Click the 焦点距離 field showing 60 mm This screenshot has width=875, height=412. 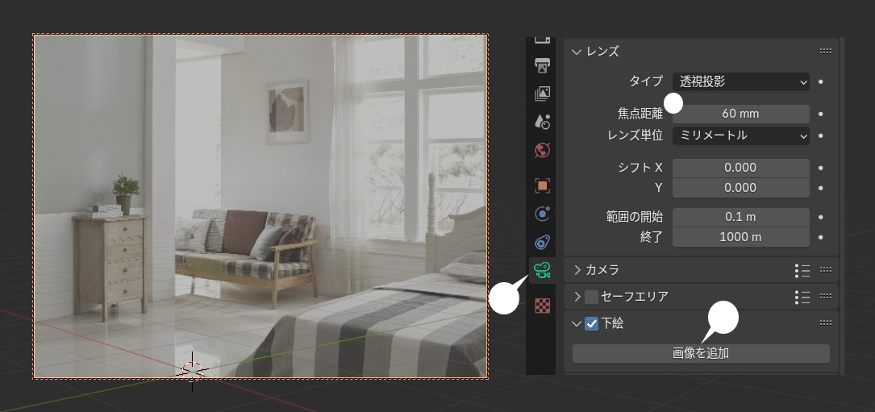click(741, 114)
